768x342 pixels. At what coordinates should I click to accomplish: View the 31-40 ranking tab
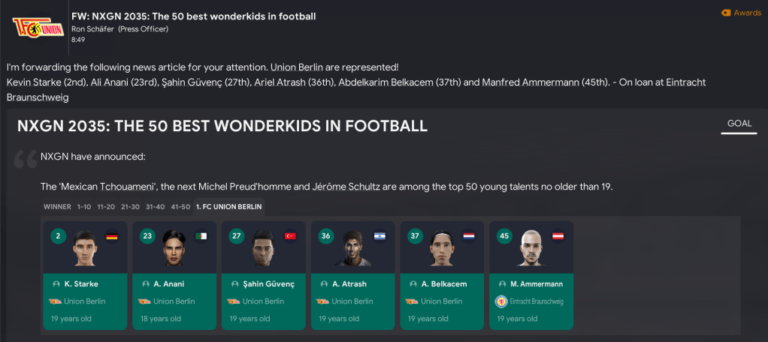point(156,206)
